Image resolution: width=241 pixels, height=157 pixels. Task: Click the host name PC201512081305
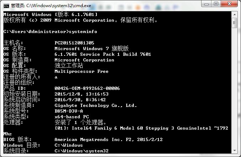[74, 43]
